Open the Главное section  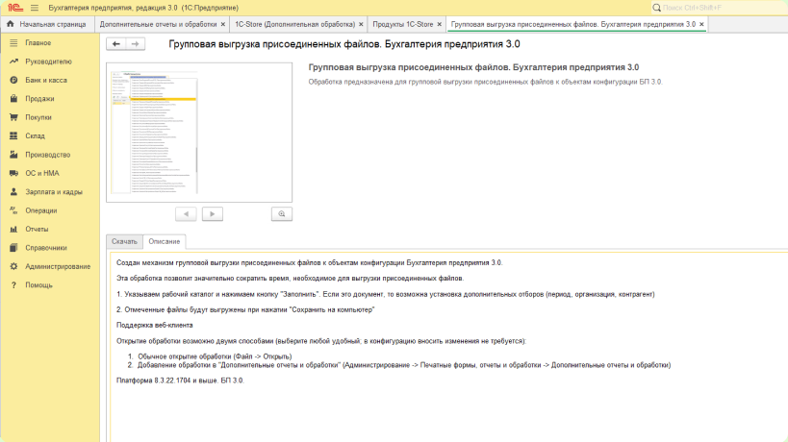click(x=38, y=43)
